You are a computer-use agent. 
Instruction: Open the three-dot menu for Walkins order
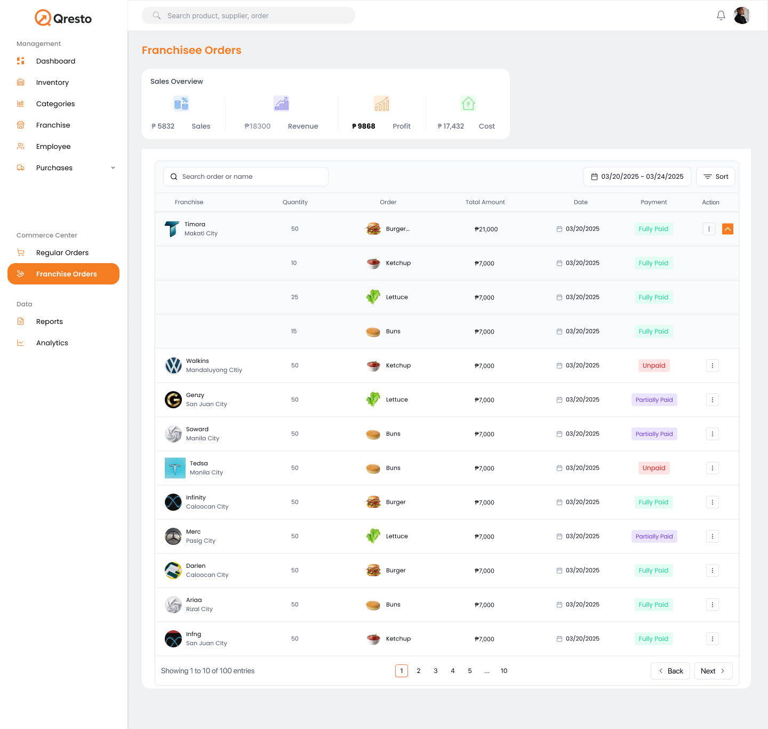(712, 366)
